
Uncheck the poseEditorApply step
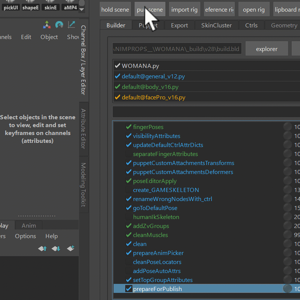129,181
